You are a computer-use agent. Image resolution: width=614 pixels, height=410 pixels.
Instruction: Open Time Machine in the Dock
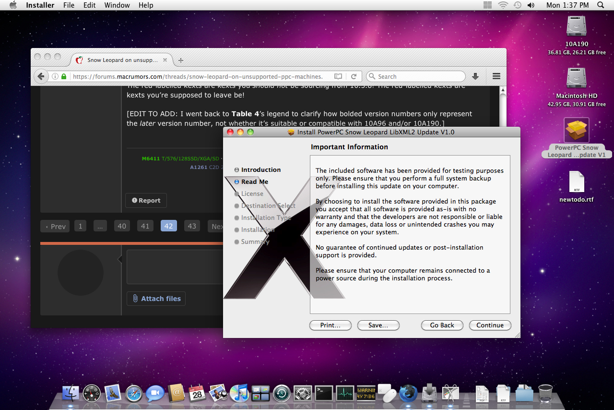(x=282, y=393)
